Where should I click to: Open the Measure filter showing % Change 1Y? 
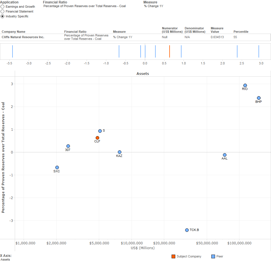pos(154,6)
